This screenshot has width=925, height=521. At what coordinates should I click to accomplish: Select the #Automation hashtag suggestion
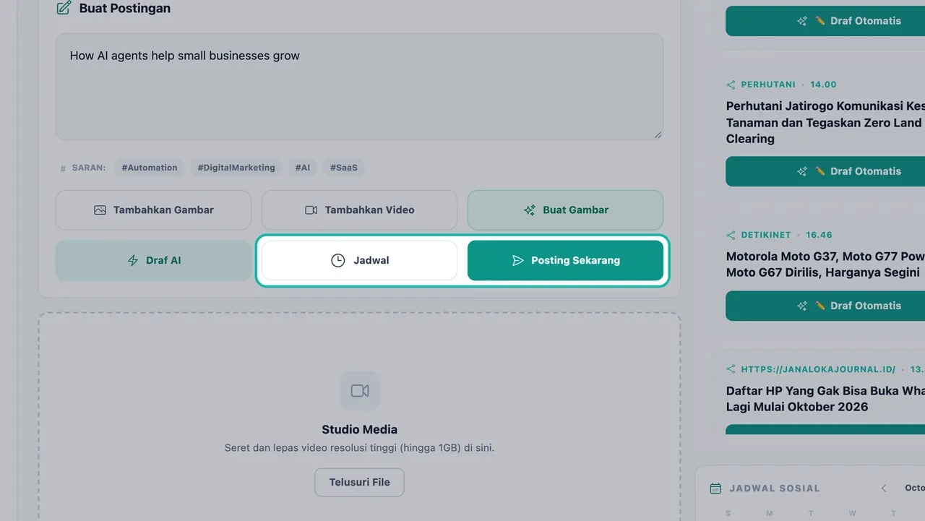pos(150,168)
